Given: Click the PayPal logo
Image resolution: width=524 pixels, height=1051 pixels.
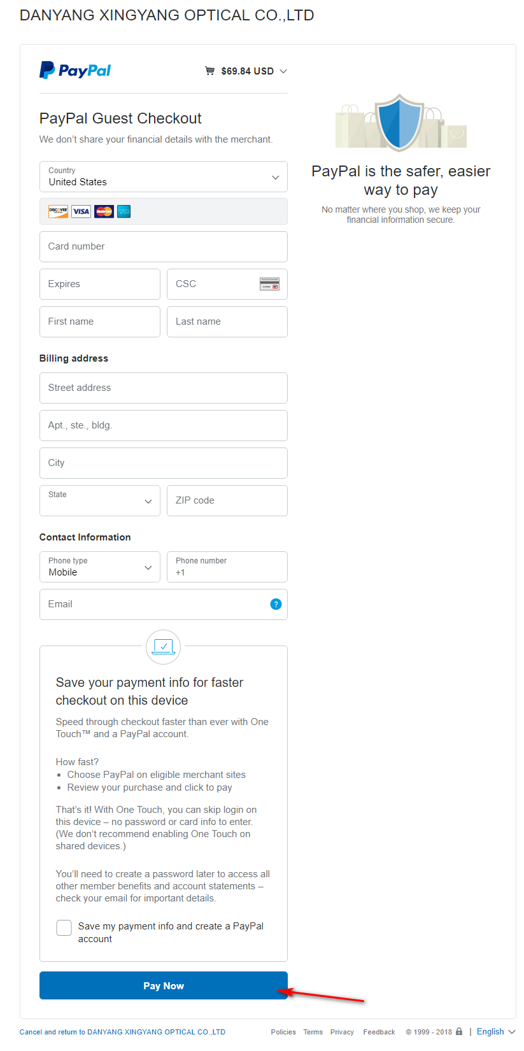Looking at the screenshot, I should pos(75,70).
